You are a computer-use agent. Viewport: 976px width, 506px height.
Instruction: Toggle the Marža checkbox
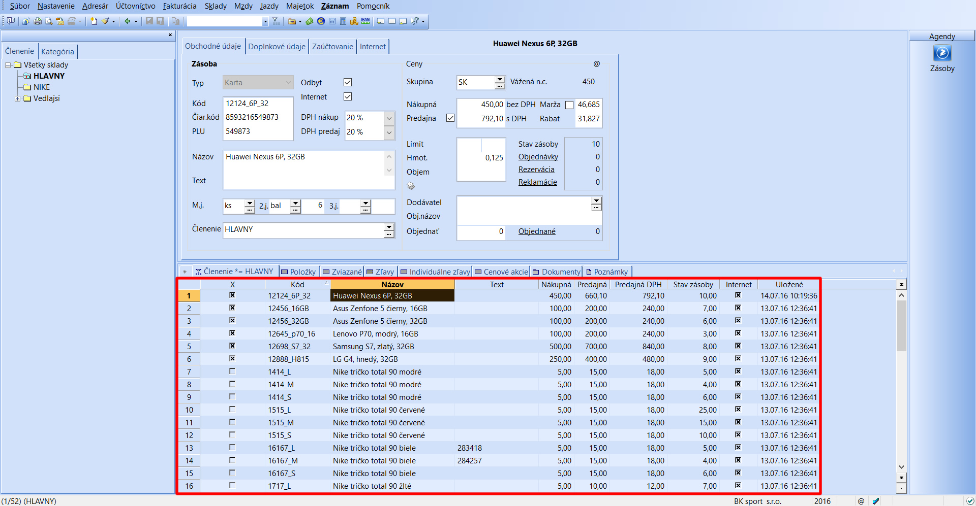[569, 105]
